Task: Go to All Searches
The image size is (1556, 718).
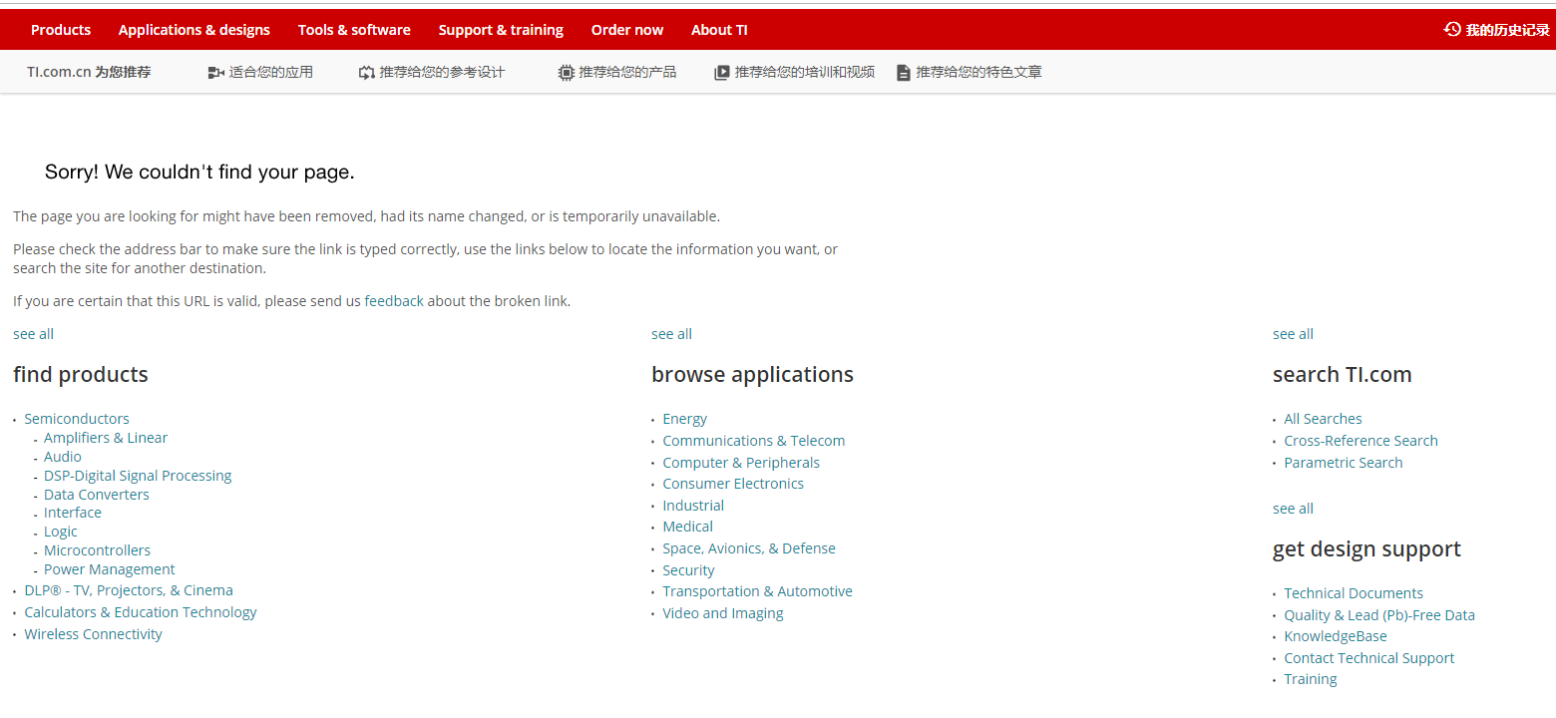Action: coord(1323,419)
